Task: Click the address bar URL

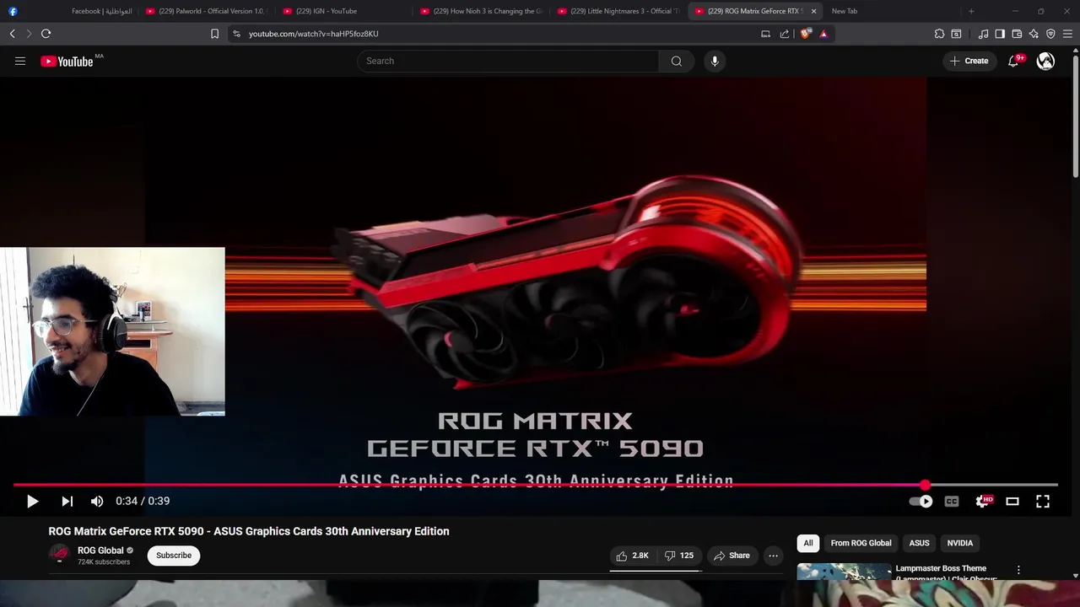Action: point(313,34)
